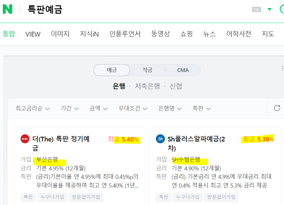Click the Naver N logo
Viewport: 284px width, 205px height.
click(x=8, y=9)
